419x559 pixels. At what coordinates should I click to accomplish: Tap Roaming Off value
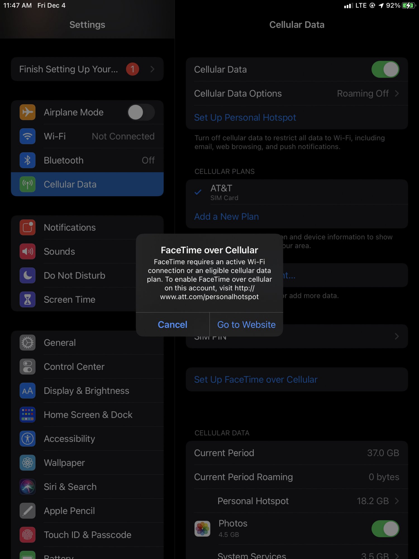[x=363, y=93]
